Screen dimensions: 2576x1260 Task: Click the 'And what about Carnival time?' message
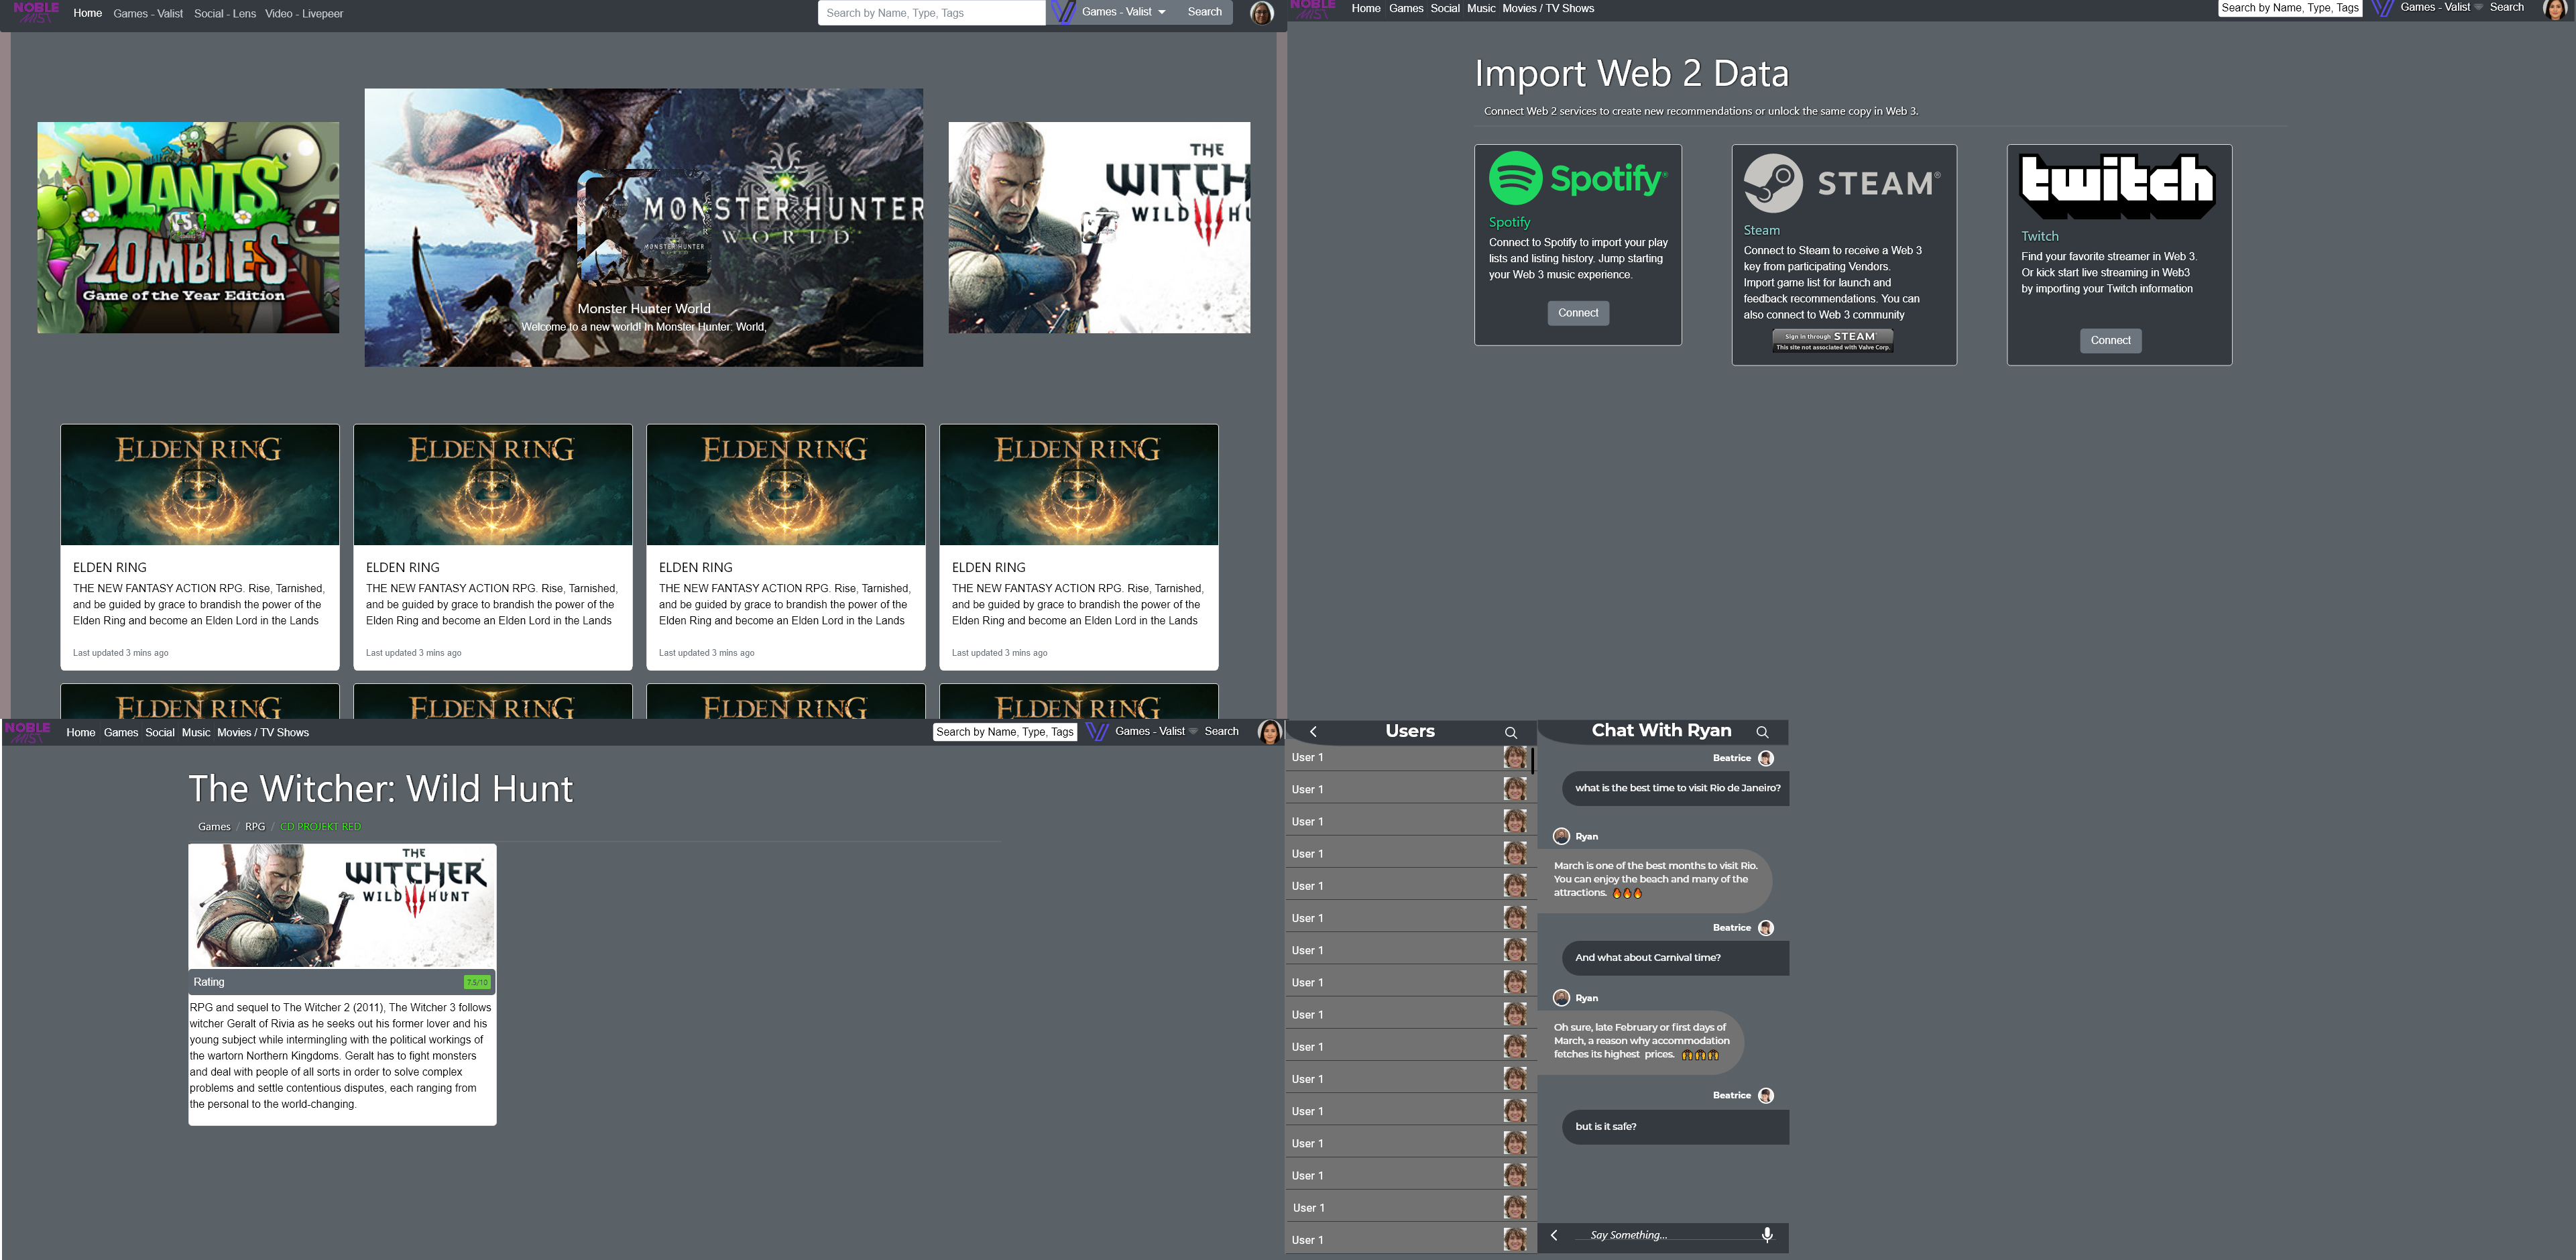(x=1675, y=958)
